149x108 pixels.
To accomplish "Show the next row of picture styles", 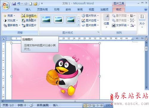I will coord(79,21).
